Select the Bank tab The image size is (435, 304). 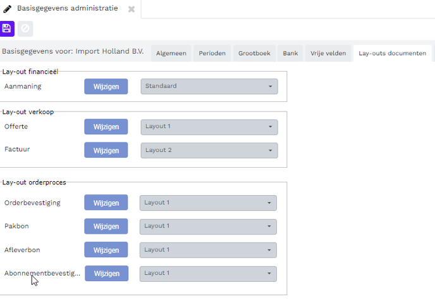290,53
